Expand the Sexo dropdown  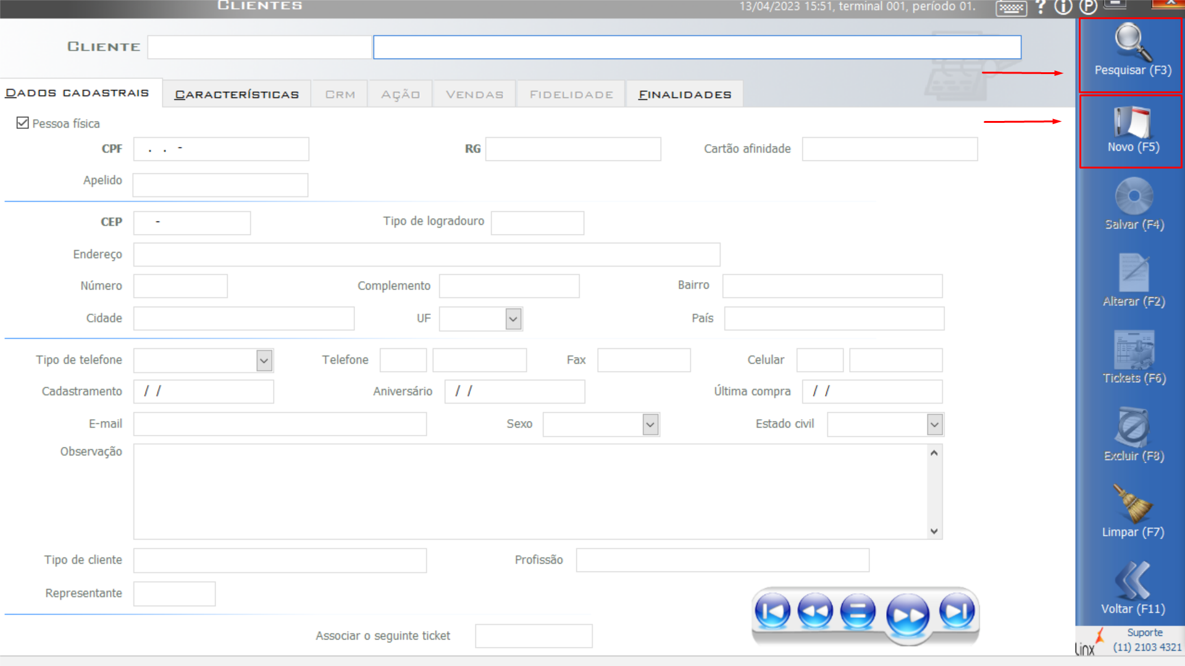[650, 425]
